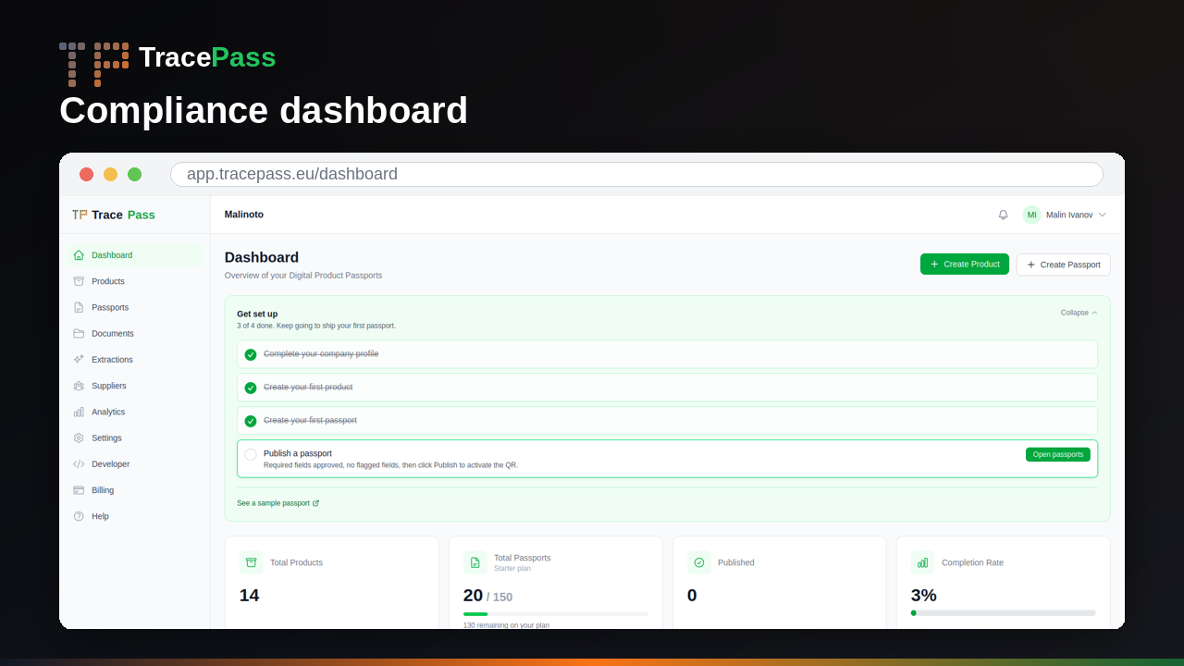Viewport: 1184px width, 666px height.
Task: Click the Total Products value 14
Action: point(249,596)
